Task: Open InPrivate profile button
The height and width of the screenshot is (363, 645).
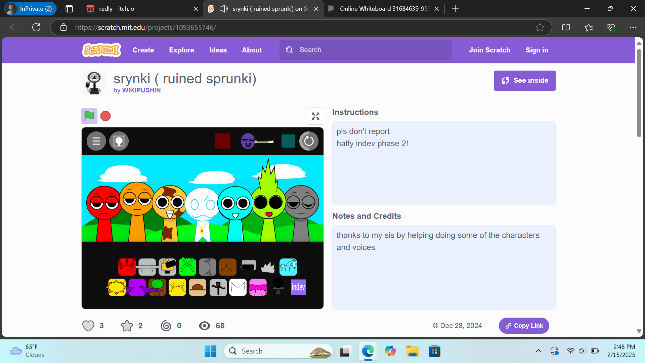Action: pos(30,9)
